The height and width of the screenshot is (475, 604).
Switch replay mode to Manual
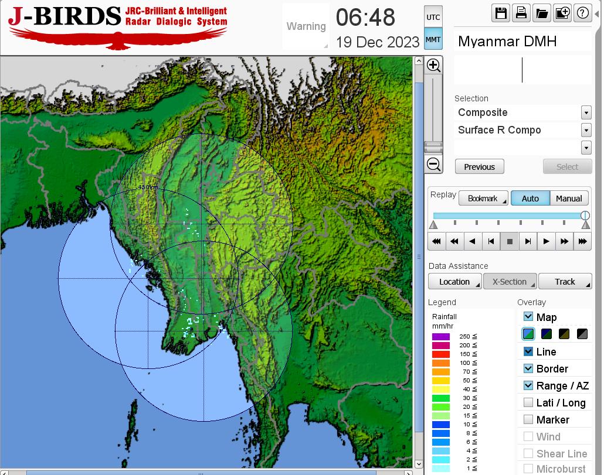569,199
